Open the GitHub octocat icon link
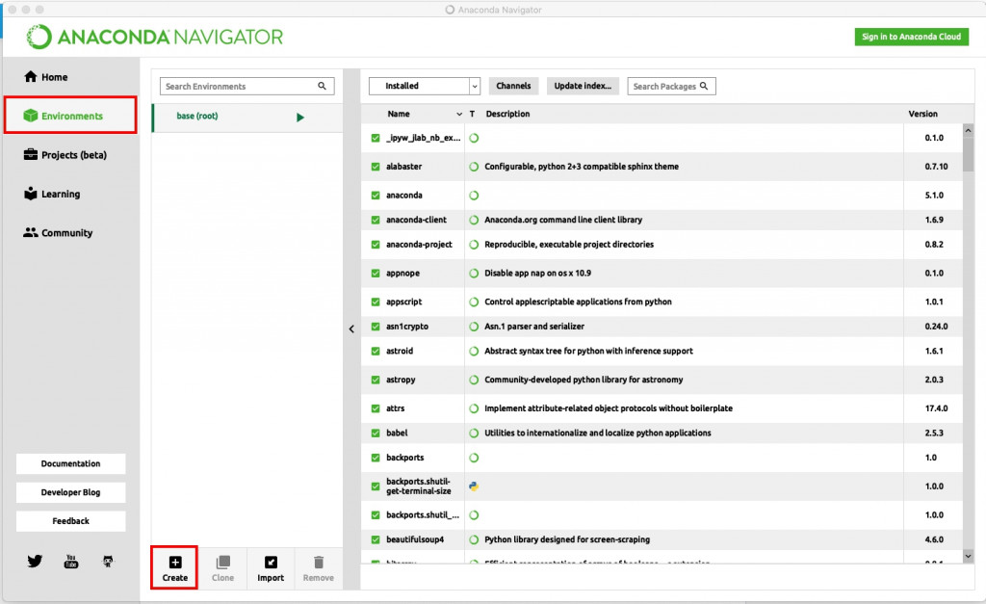Image resolution: width=986 pixels, height=604 pixels. [108, 561]
